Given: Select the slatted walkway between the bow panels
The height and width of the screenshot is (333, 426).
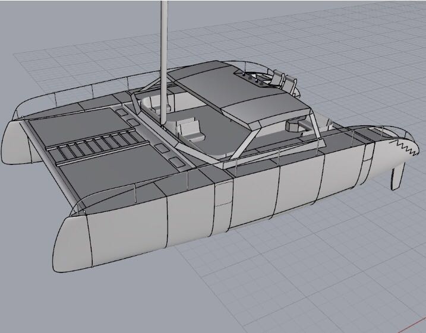Looking at the screenshot, I should [98, 147].
